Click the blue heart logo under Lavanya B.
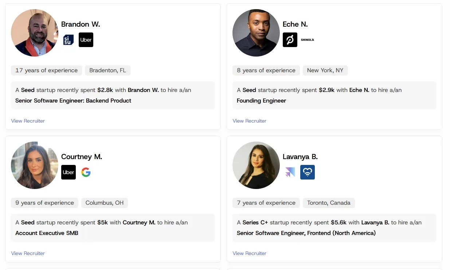 (x=308, y=172)
